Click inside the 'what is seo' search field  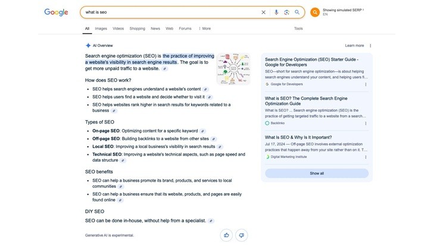(167, 12)
